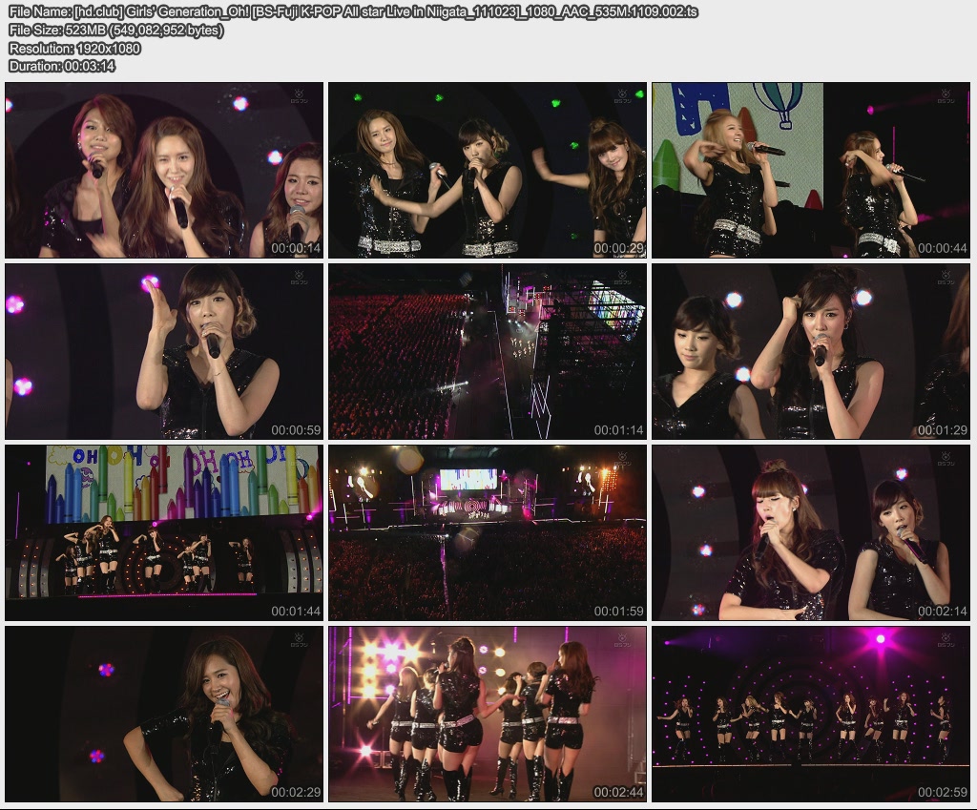This screenshot has width=977, height=810.
Task: Click the 00:00:14 timestamp label
Action: point(296,248)
